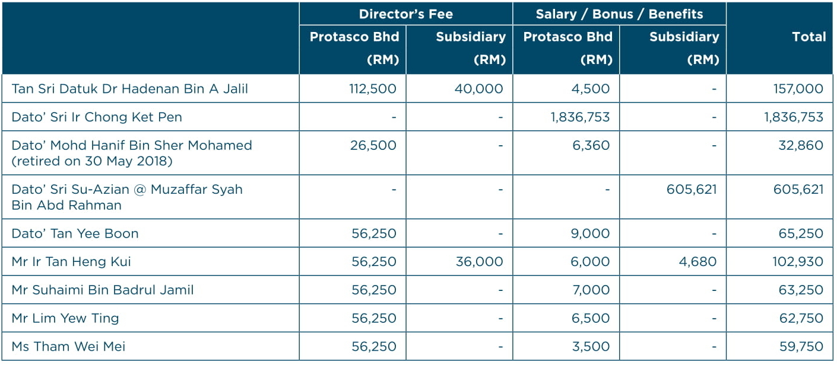The image size is (837, 365).
Task: Select the Ms Tham Wei Mei row label
Action: click(x=68, y=347)
